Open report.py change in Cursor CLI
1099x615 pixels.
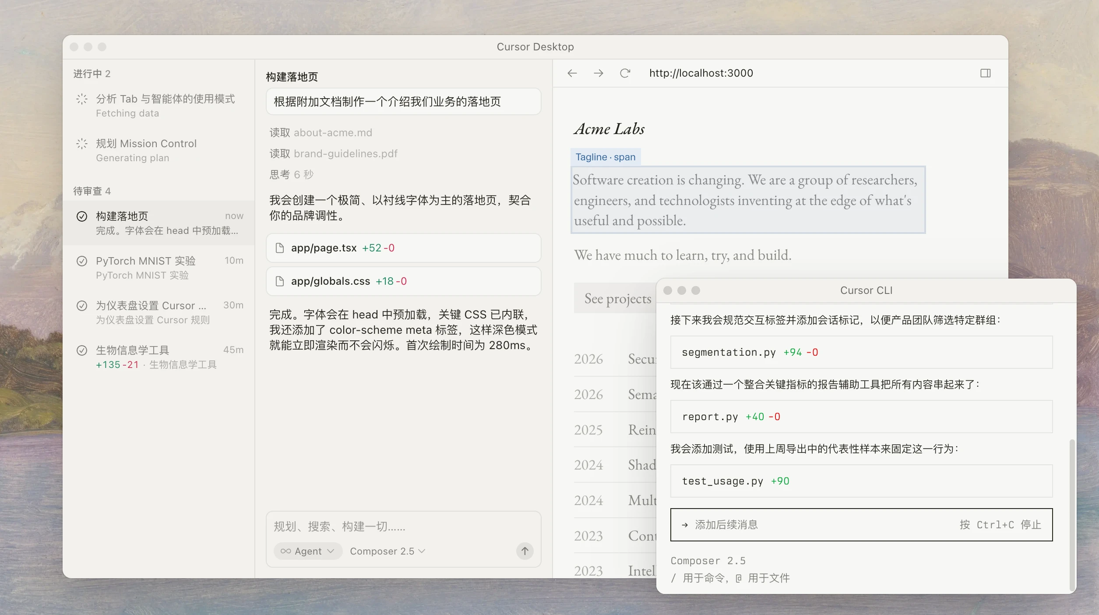click(x=861, y=417)
